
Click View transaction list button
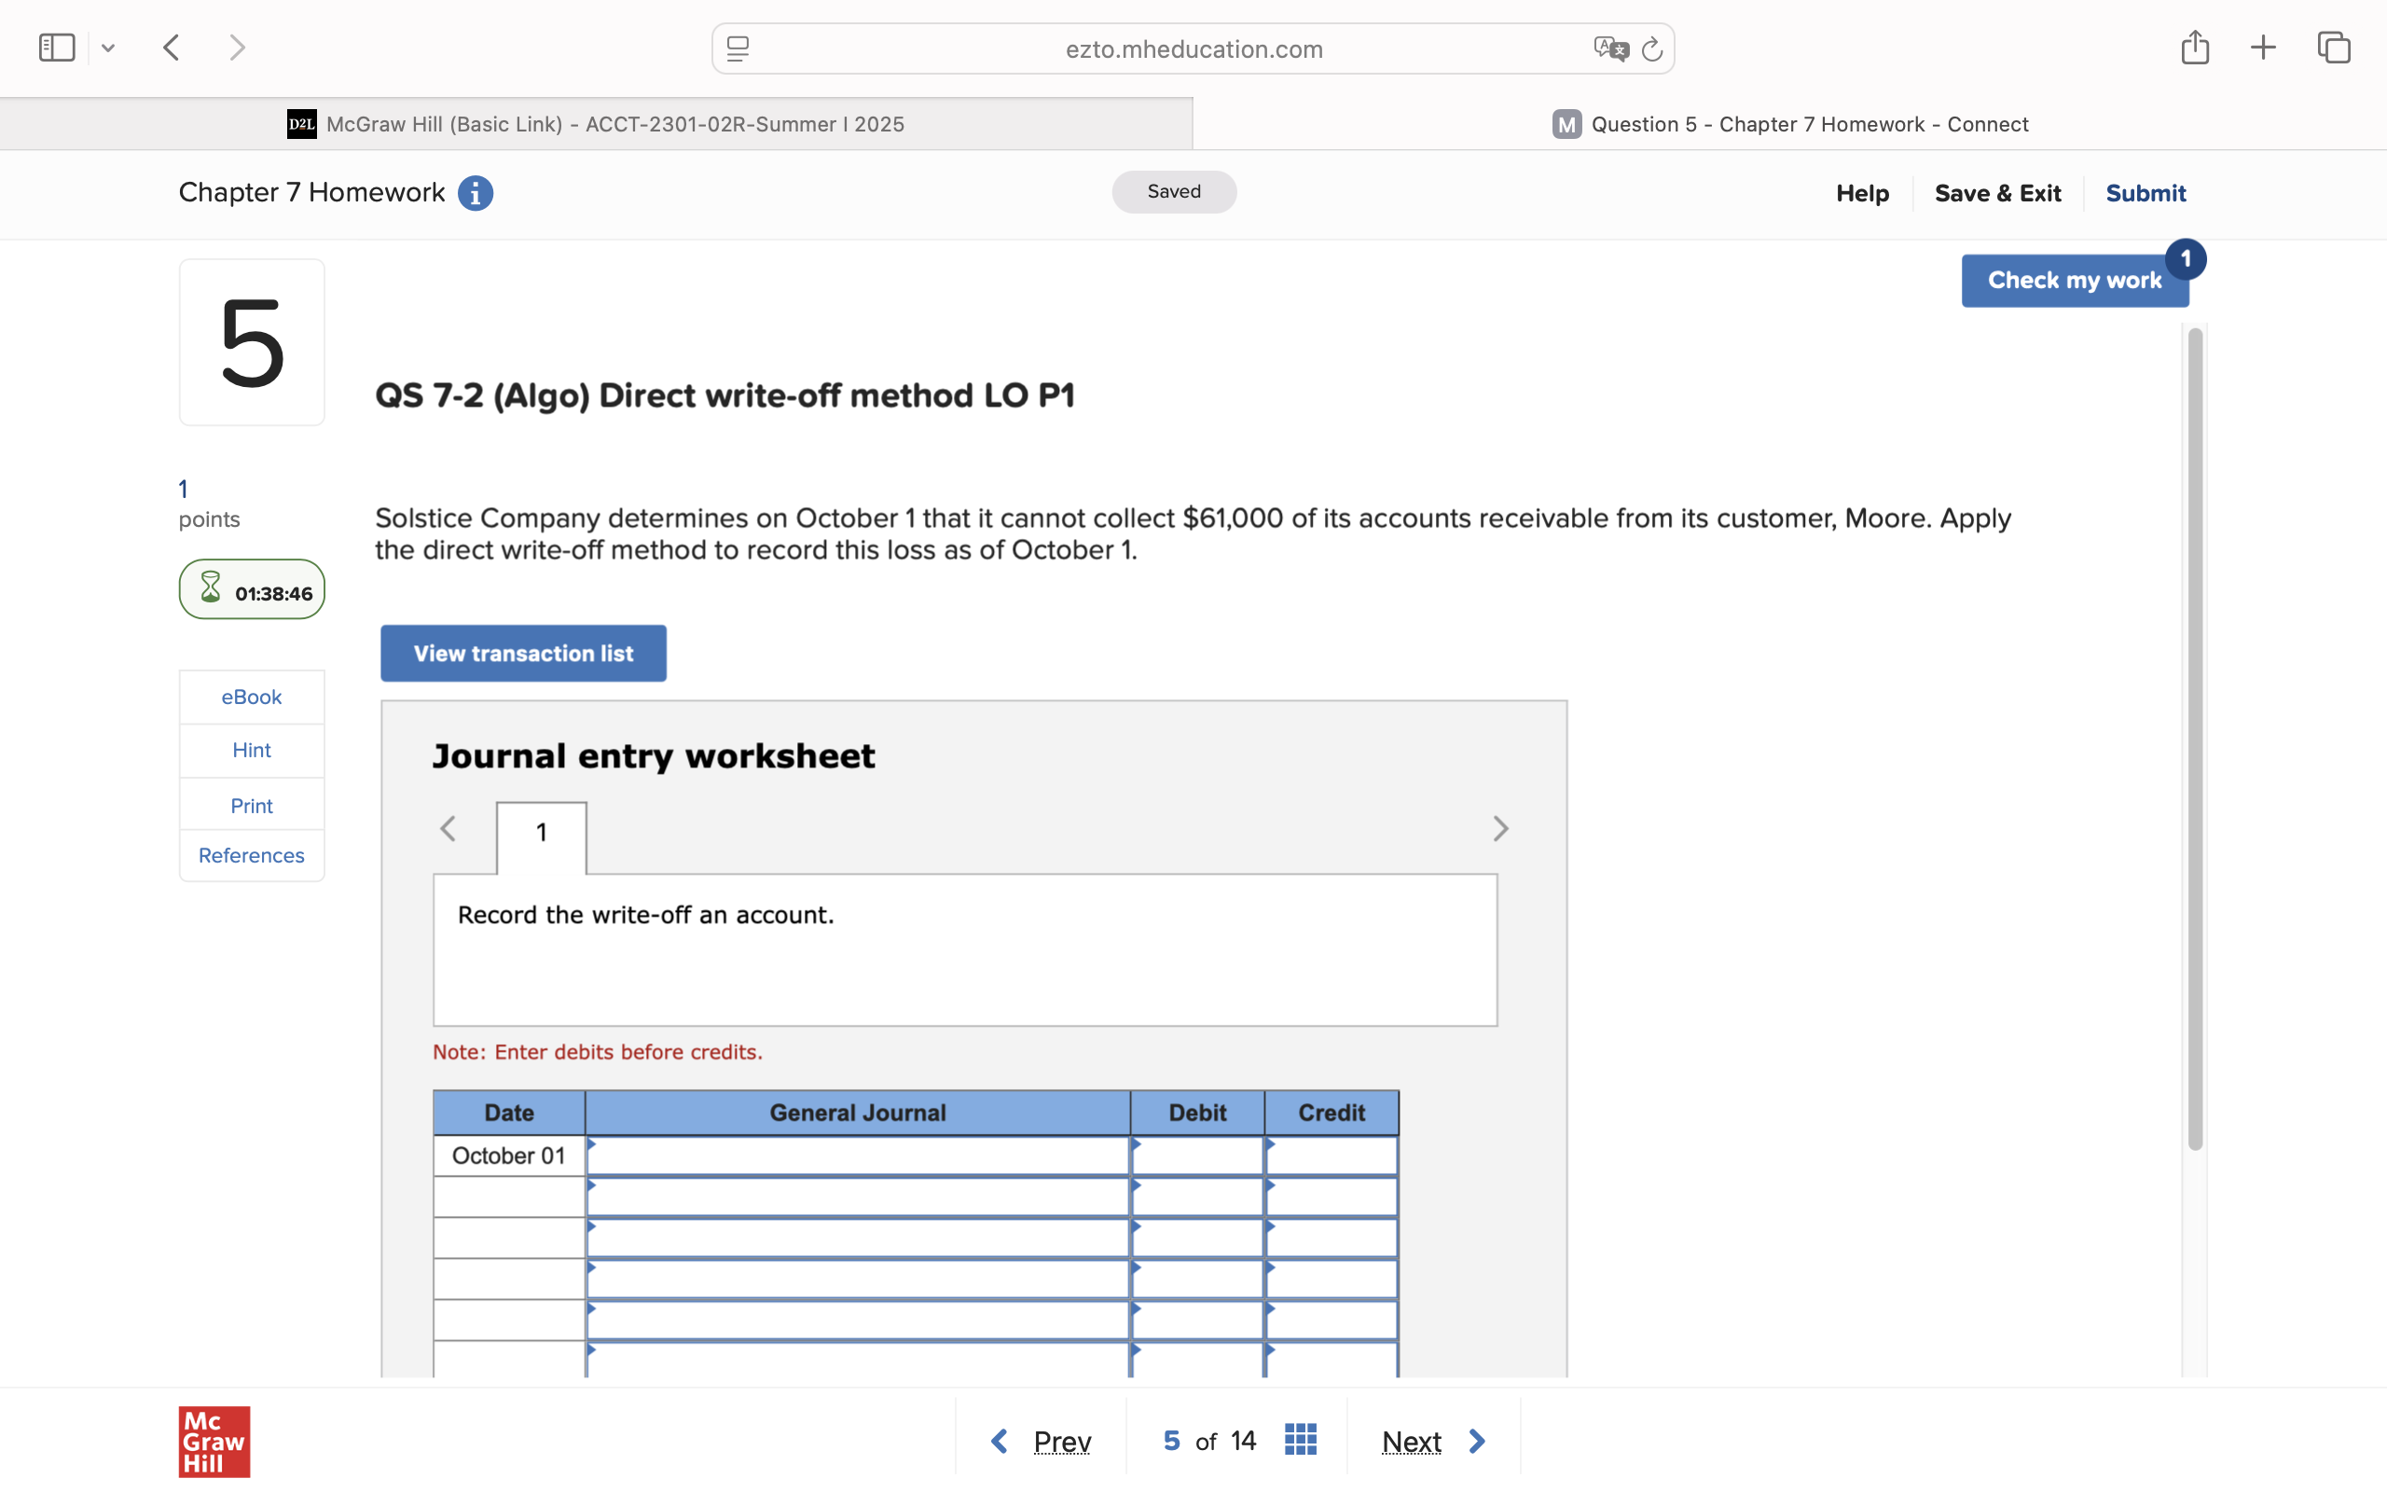point(523,654)
